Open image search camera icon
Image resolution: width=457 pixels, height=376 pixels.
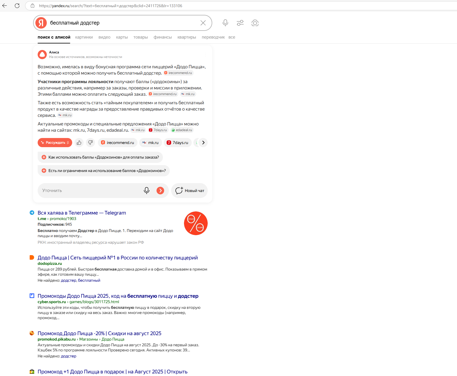(255, 23)
